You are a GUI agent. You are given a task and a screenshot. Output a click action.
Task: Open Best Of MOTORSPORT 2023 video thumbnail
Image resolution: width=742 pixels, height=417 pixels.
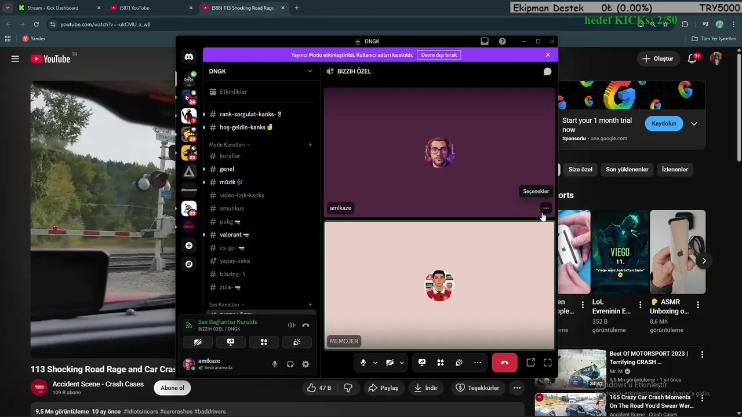[x=570, y=369]
